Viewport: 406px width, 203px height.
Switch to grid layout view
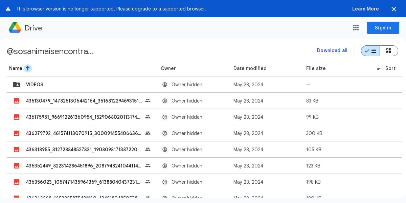point(389,51)
